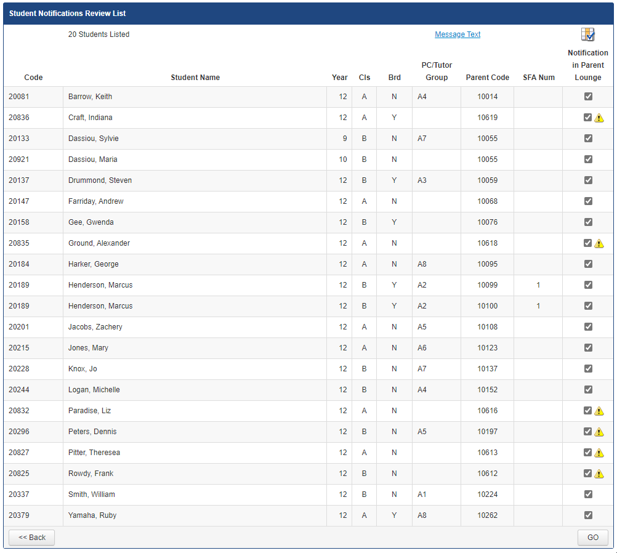Uncheck notification for Jacobs, Zachery

point(588,326)
